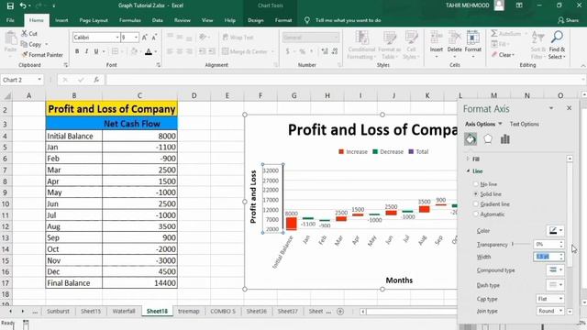587x330 pixels.
Task: Click the Undo arrow icon
Action: 23,5
